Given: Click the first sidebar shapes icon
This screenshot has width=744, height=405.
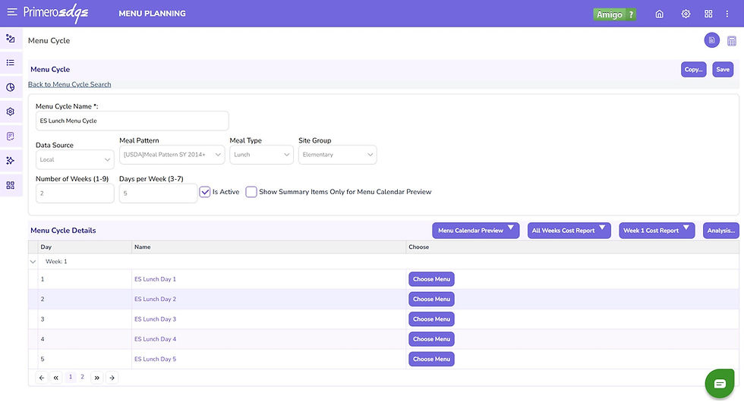Looking at the screenshot, I should pyautogui.click(x=11, y=39).
